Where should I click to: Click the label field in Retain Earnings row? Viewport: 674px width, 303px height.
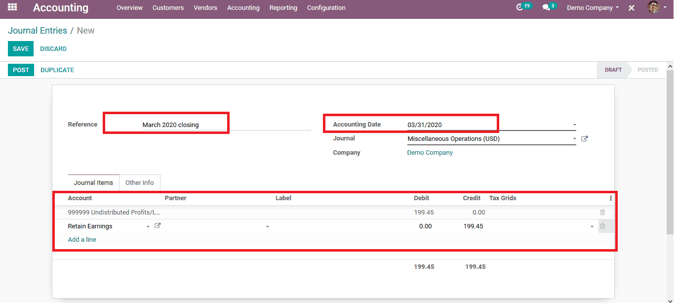click(x=328, y=226)
